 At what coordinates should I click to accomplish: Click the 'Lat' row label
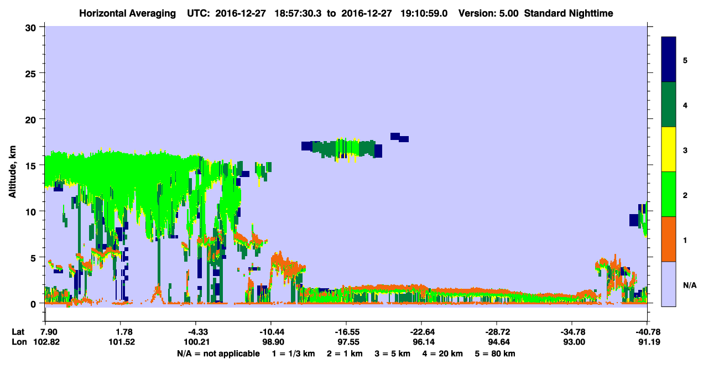[18, 331]
